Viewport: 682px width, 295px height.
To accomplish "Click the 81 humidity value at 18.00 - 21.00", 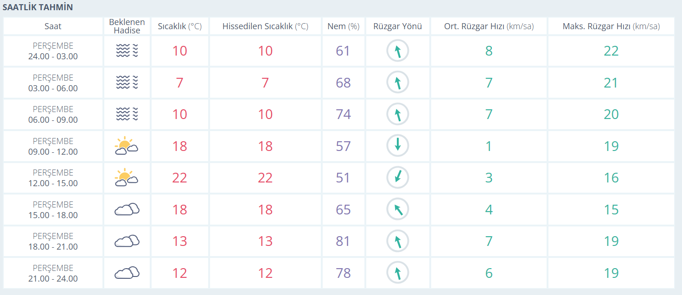I will (343, 241).
